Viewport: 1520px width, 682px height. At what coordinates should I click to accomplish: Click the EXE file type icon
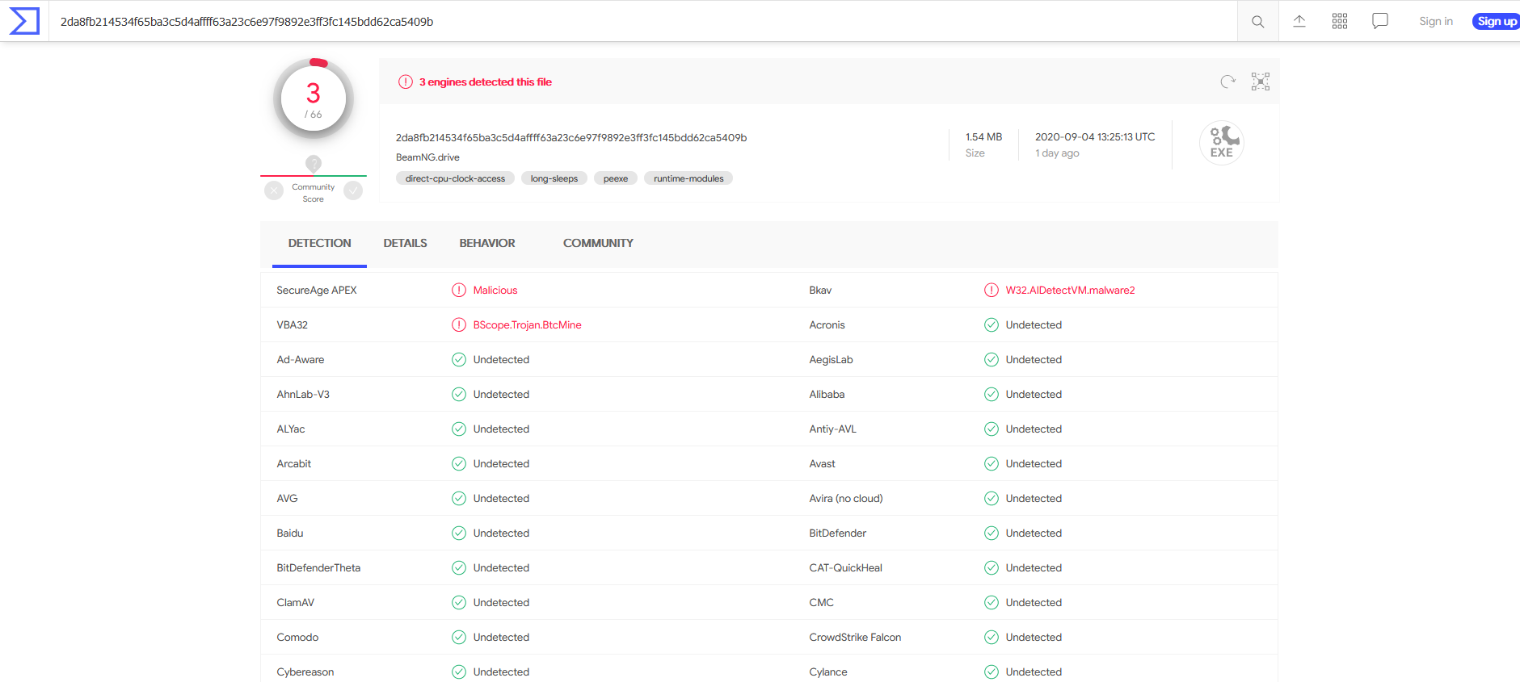pos(1222,143)
